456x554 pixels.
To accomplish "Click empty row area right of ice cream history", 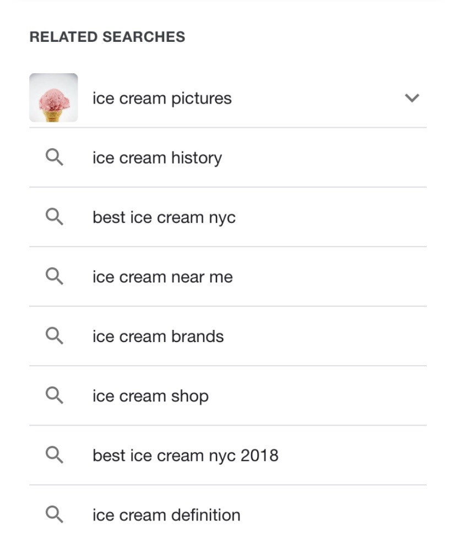I will point(324,157).
